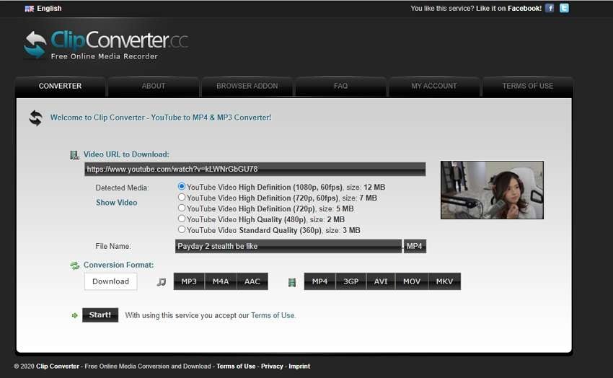Open the TERMS OF USE tab
This screenshot has height=378, width=613.
click(528, 87)
